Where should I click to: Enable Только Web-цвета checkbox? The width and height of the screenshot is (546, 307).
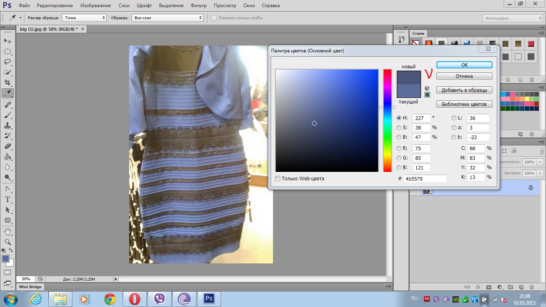pyautogui.click(x=278, y=179)
